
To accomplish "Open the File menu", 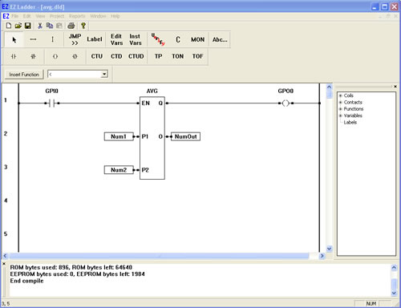I will pyautogui.click(x=15, y=16).
